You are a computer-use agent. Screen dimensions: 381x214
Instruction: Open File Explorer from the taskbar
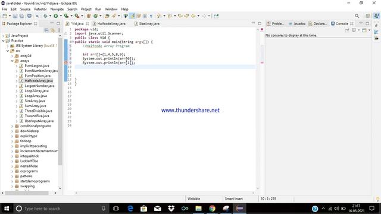coord(198,209)
